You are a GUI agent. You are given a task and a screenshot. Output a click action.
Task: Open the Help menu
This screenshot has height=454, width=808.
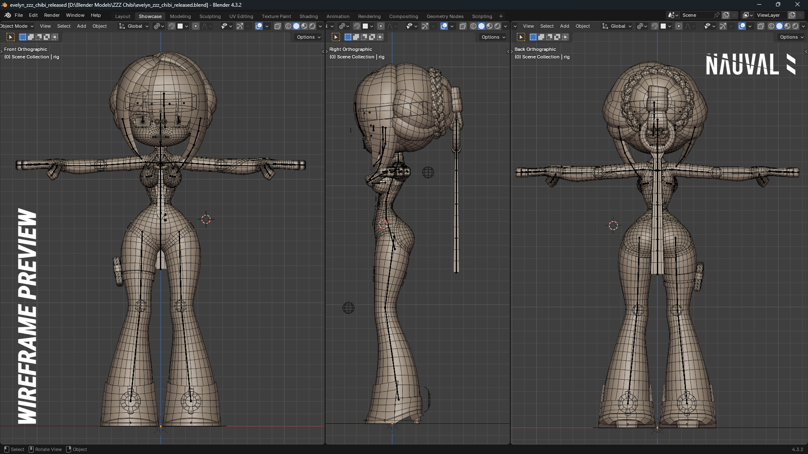[96, 15]
